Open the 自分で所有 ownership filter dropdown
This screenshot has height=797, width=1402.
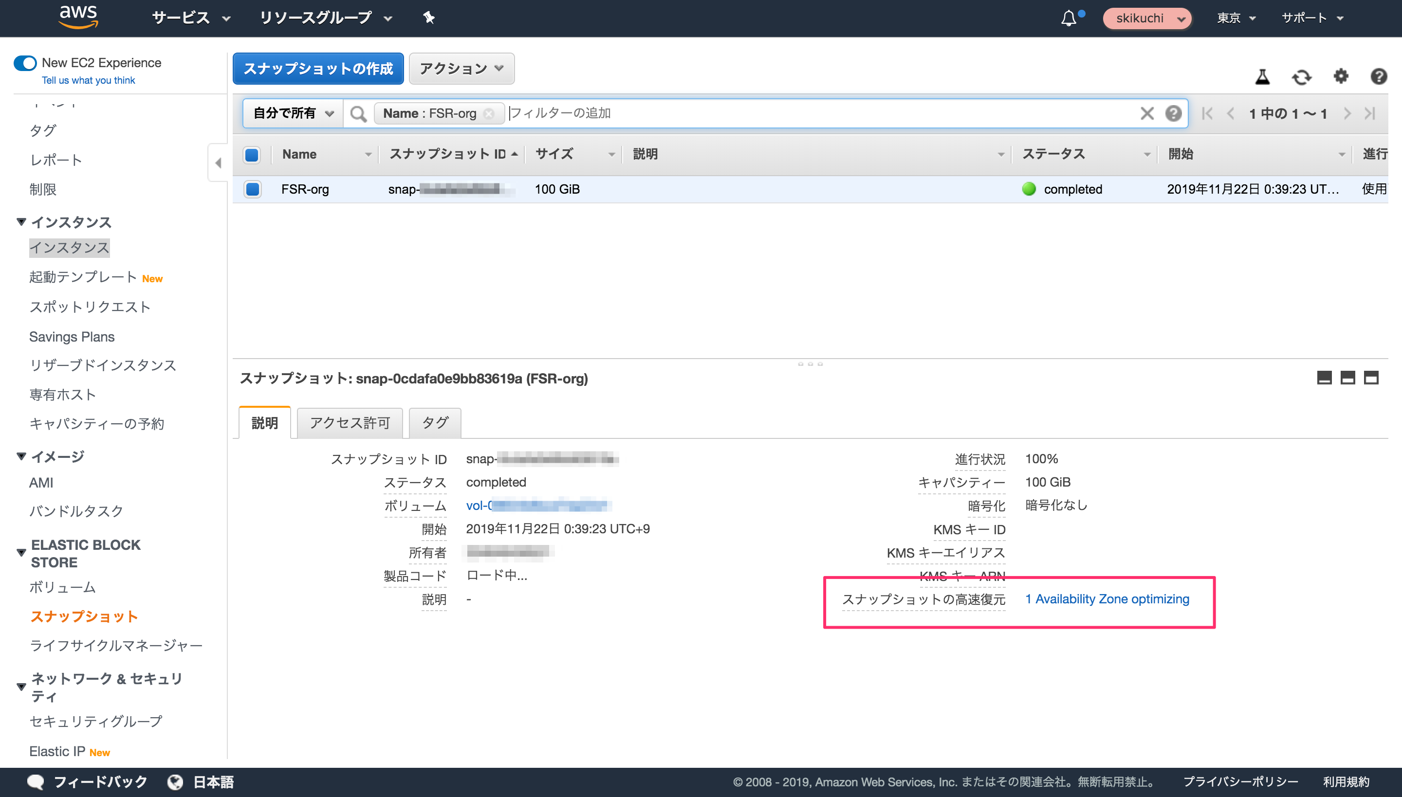(293, 113)
